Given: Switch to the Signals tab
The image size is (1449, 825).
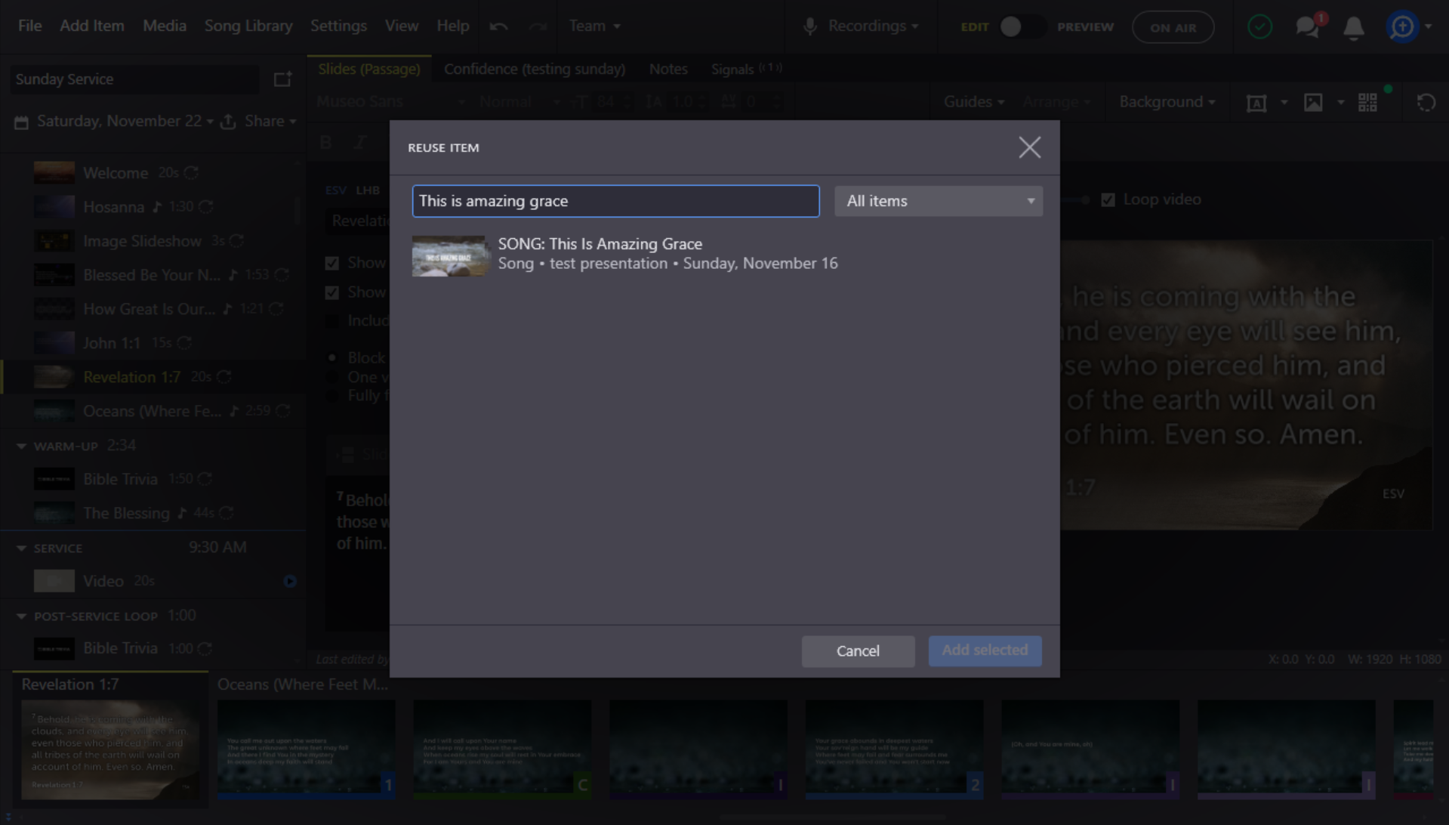Looking at the screenshot, I should pos(745,70).
